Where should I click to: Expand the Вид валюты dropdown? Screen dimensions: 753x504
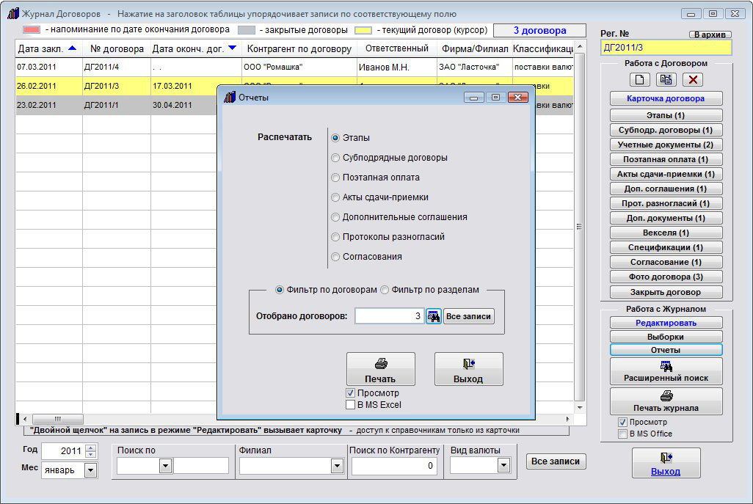tap(503, 465)
